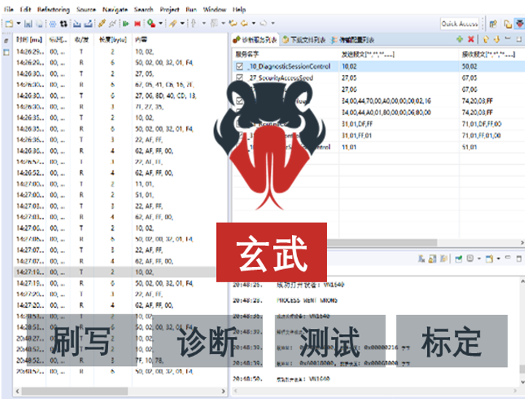Click the gray disconnect toolbar icon

pyautogui.click(x=113, y=23)
